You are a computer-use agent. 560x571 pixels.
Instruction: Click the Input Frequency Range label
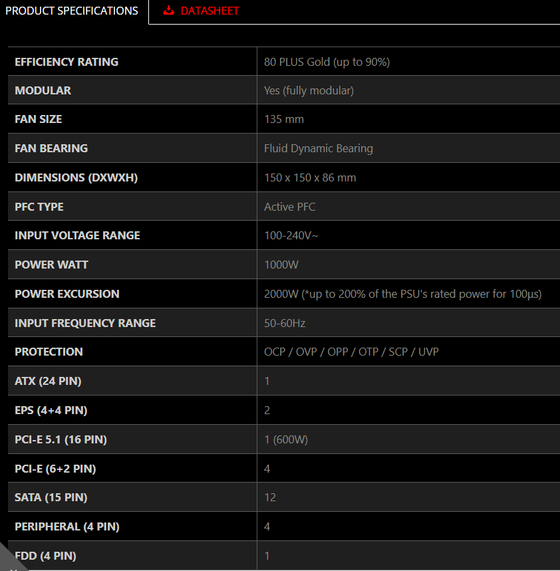85,323
